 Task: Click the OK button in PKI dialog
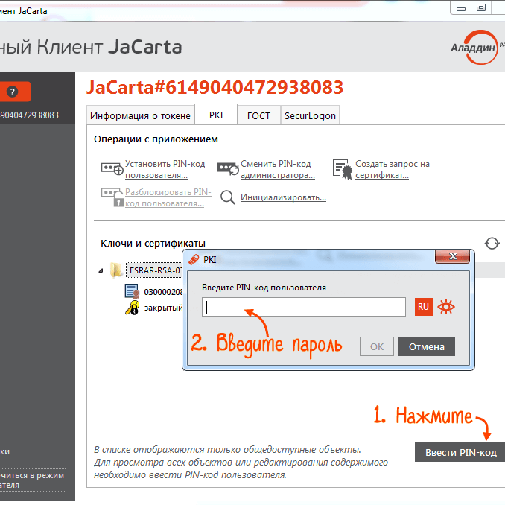376,346
